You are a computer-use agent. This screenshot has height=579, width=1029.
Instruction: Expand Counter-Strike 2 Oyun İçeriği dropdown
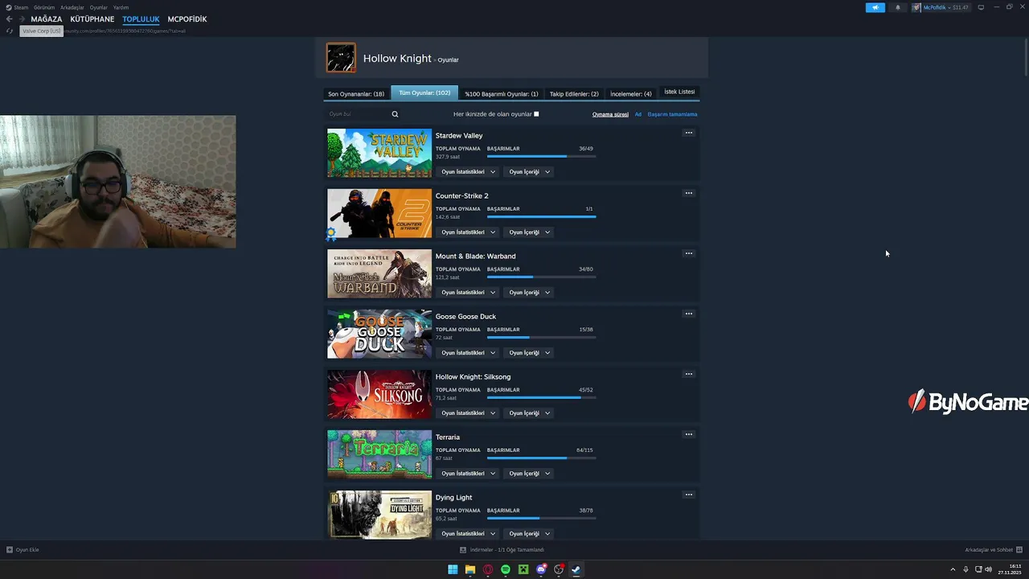coord(530,232)
